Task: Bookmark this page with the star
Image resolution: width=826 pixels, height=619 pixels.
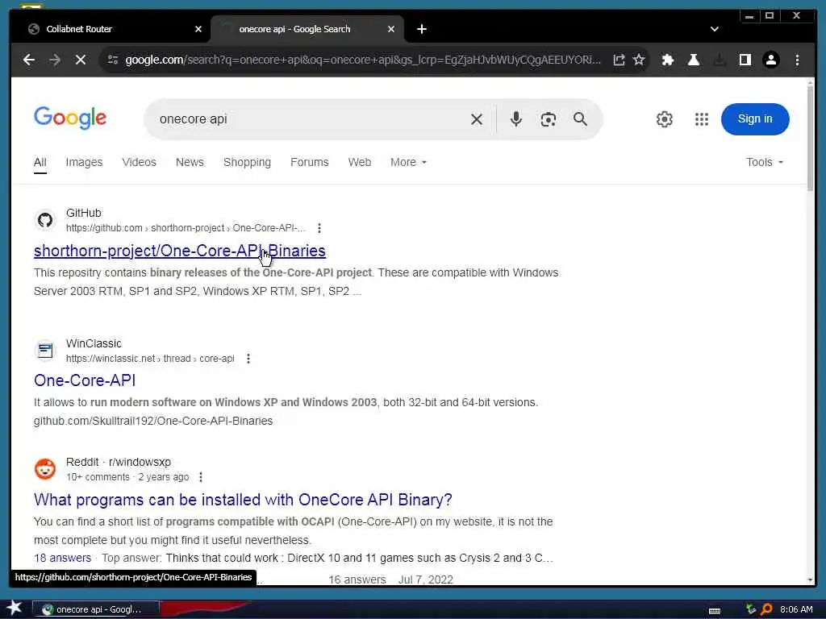Action: (x=639, y=60)
